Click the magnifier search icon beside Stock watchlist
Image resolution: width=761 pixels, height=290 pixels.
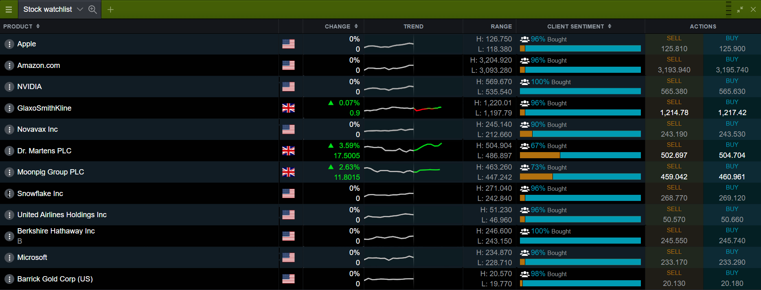tap(92, 9)
